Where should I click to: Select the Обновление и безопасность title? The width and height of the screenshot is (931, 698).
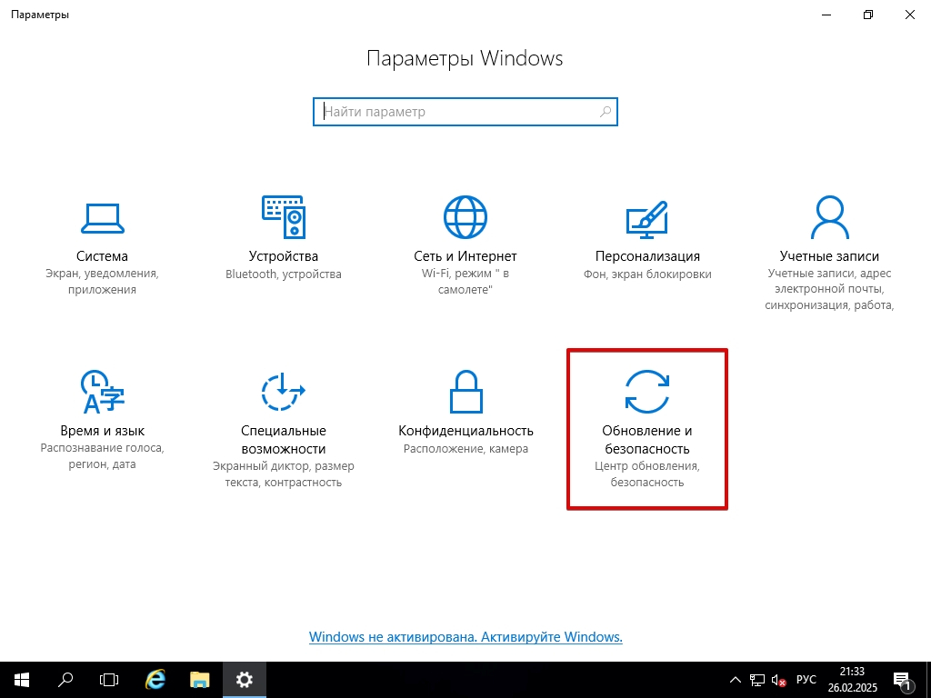(647, 439)
